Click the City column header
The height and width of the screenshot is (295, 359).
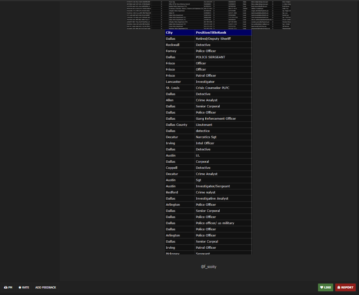[169, 32]
